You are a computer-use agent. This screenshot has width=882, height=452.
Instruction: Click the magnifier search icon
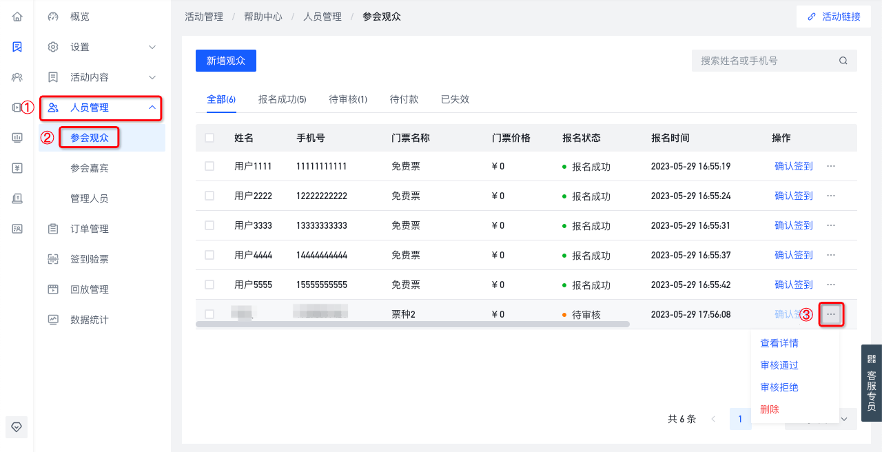tap(843, 61)
